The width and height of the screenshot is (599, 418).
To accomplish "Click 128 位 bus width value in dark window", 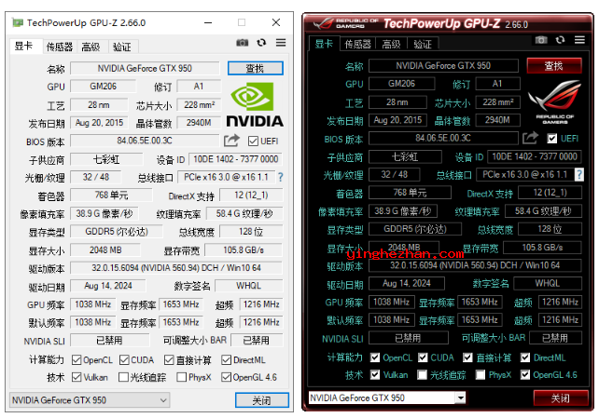I will [550, 229].
